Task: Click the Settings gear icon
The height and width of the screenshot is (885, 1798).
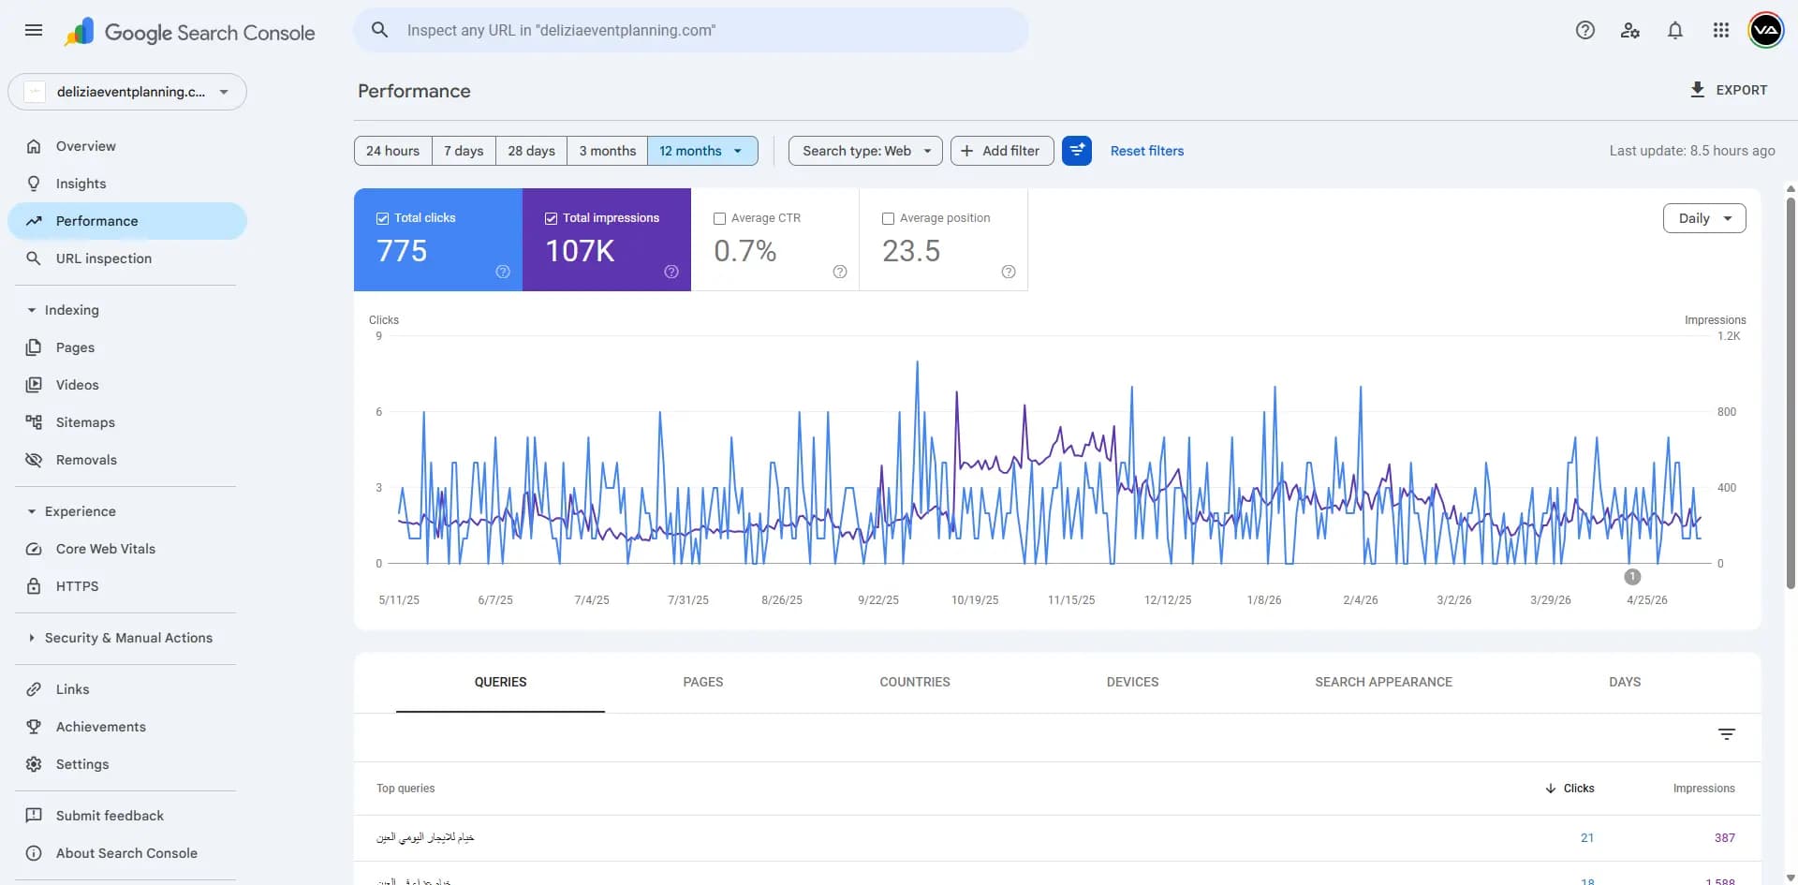Action: coord(34,764)
